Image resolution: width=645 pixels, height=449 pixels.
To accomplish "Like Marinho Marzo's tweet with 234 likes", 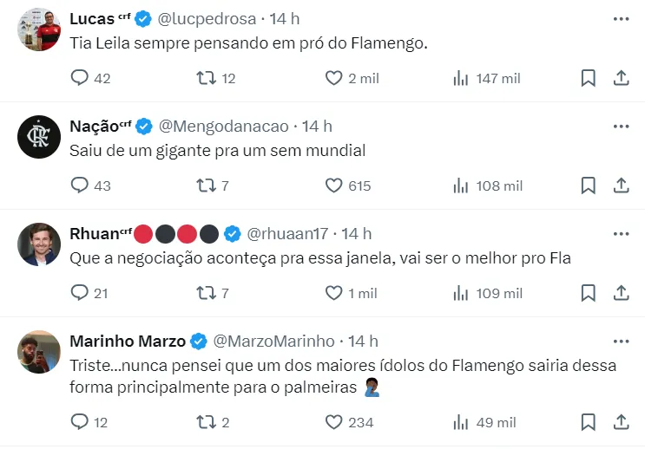I will pos(334,422).
